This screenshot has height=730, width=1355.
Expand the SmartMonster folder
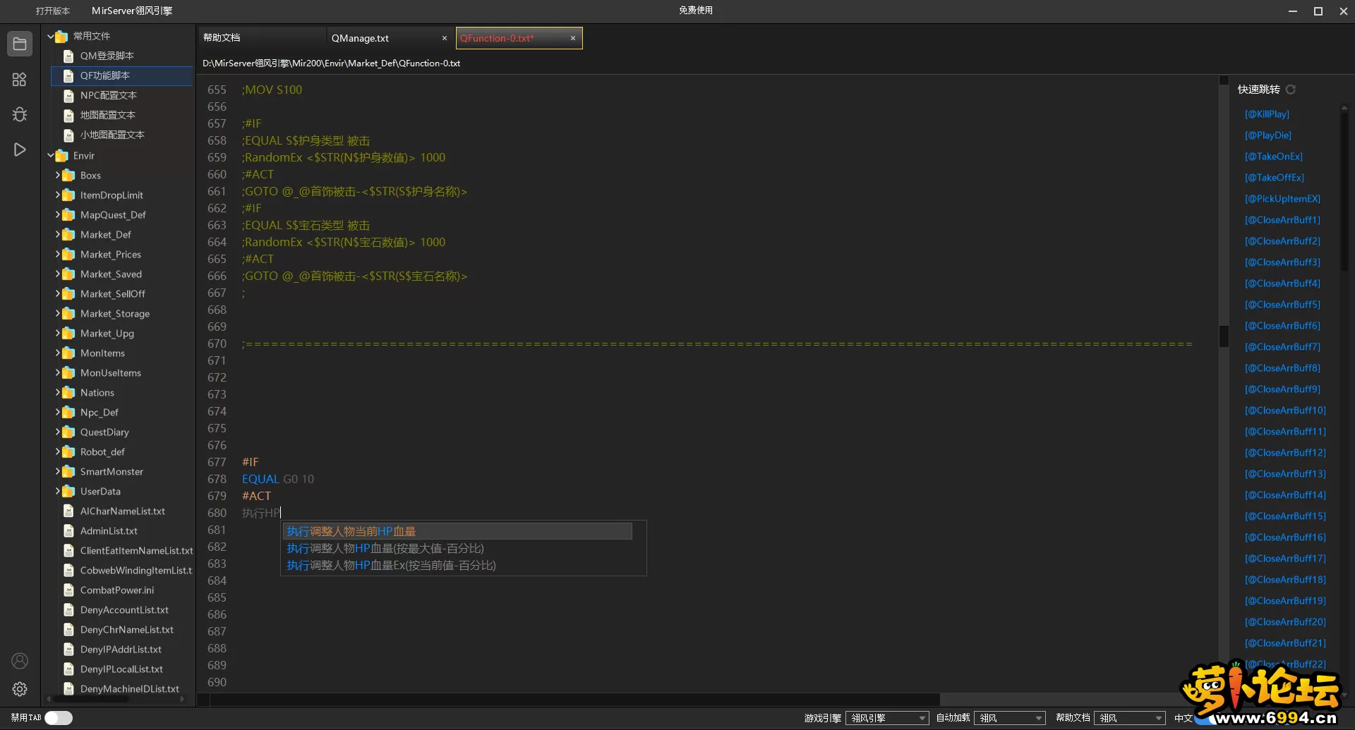tap(57, 472)
